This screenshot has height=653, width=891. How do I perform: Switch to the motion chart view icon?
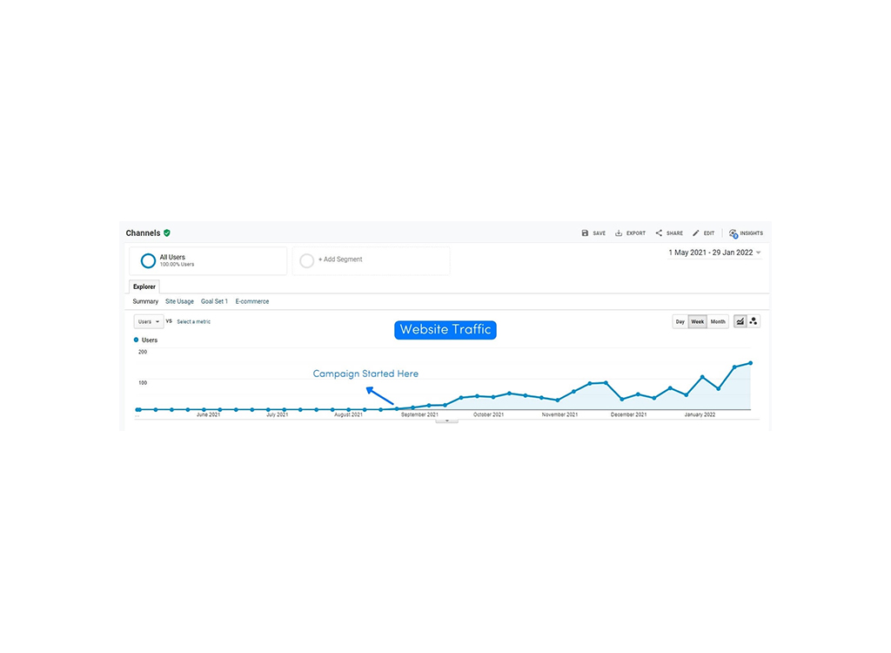point(754,321)
